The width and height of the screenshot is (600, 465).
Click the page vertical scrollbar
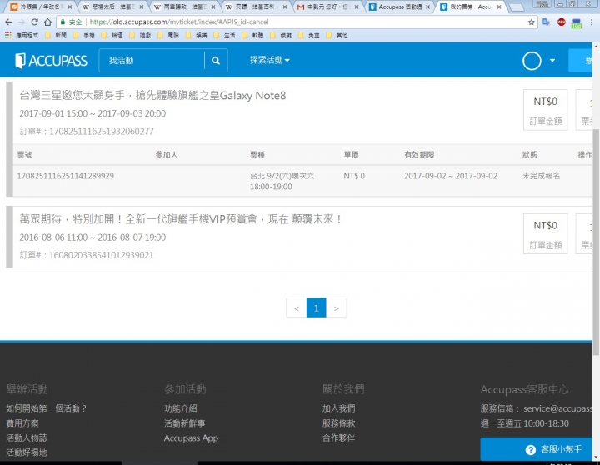(596, 241)
